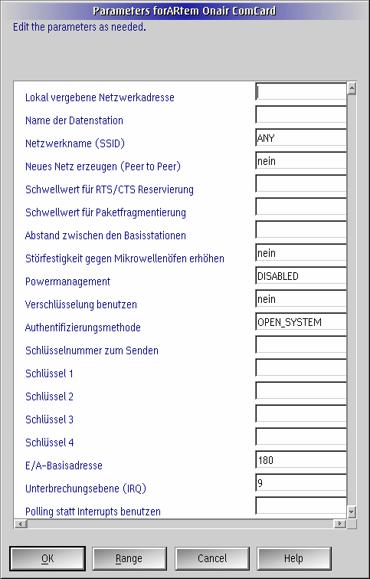Click the Name der Datenstation input field
This screenshot has width=370, height=579.
tap(301, 114)
